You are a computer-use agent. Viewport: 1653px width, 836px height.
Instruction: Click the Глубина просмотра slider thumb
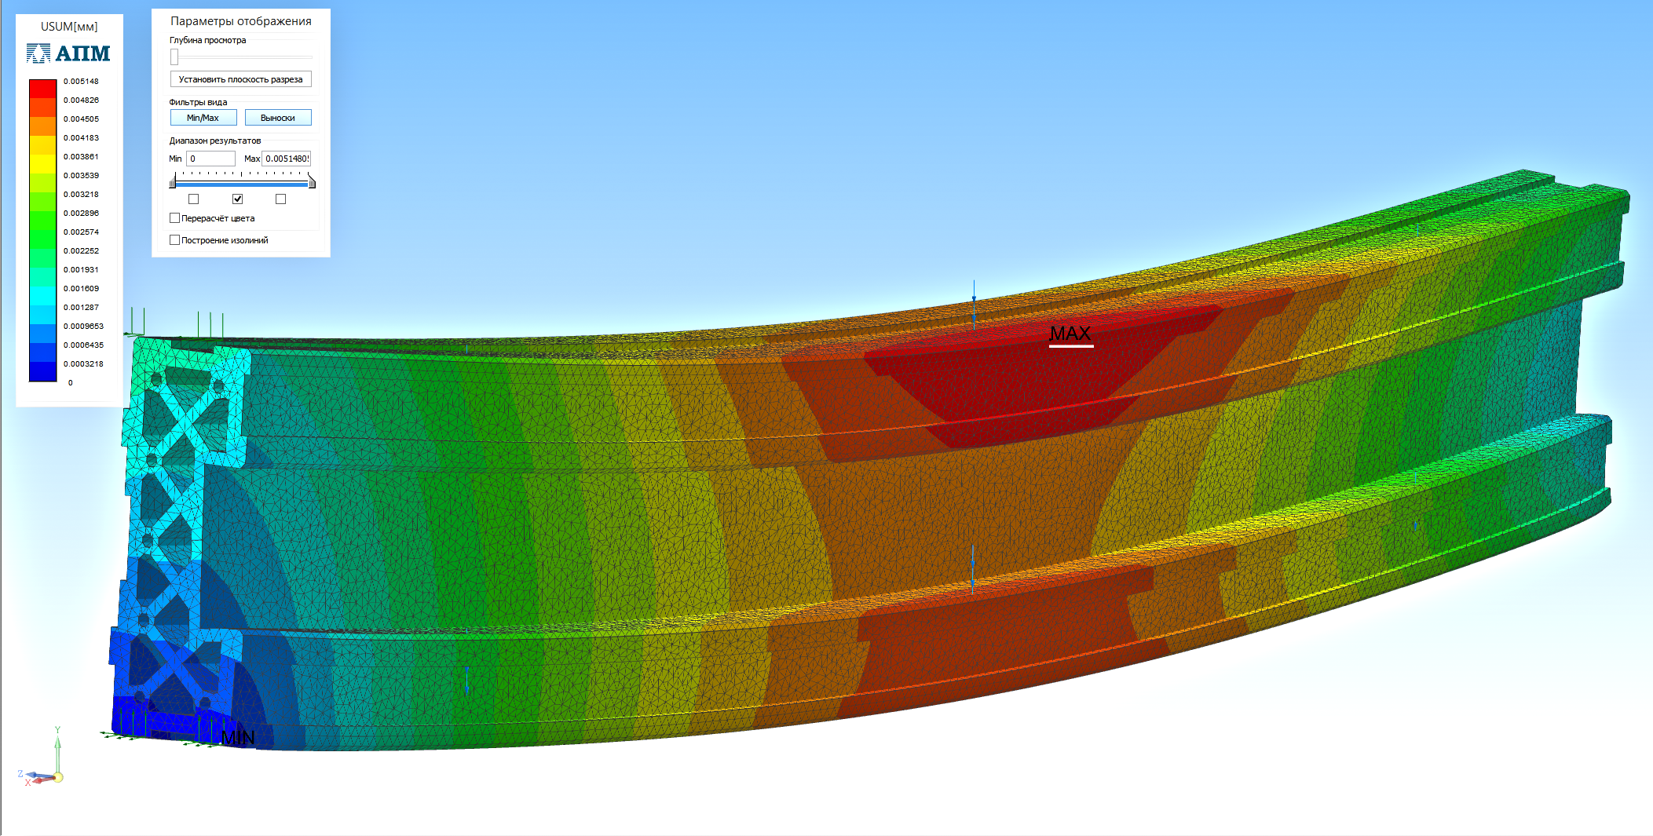[174, 57]
